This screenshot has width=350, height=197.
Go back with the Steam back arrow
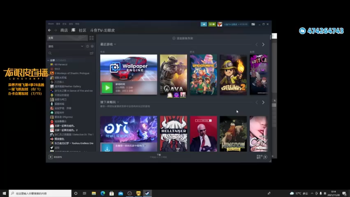tap(49, 30)
